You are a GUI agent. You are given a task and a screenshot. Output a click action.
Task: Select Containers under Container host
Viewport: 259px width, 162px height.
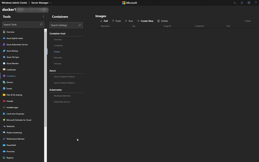[58, 45]
